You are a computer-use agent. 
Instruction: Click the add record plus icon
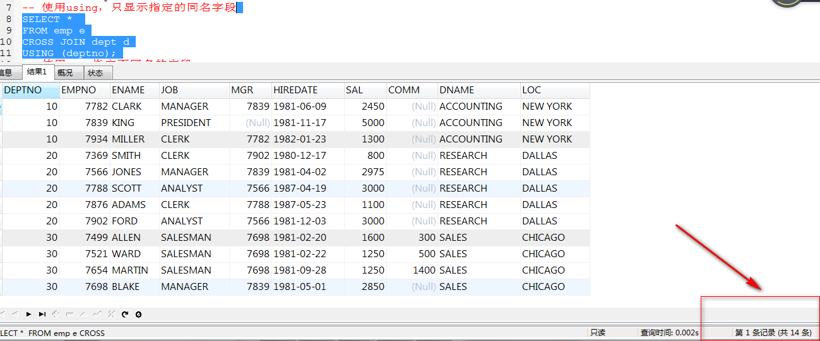[x=56, y=314]
